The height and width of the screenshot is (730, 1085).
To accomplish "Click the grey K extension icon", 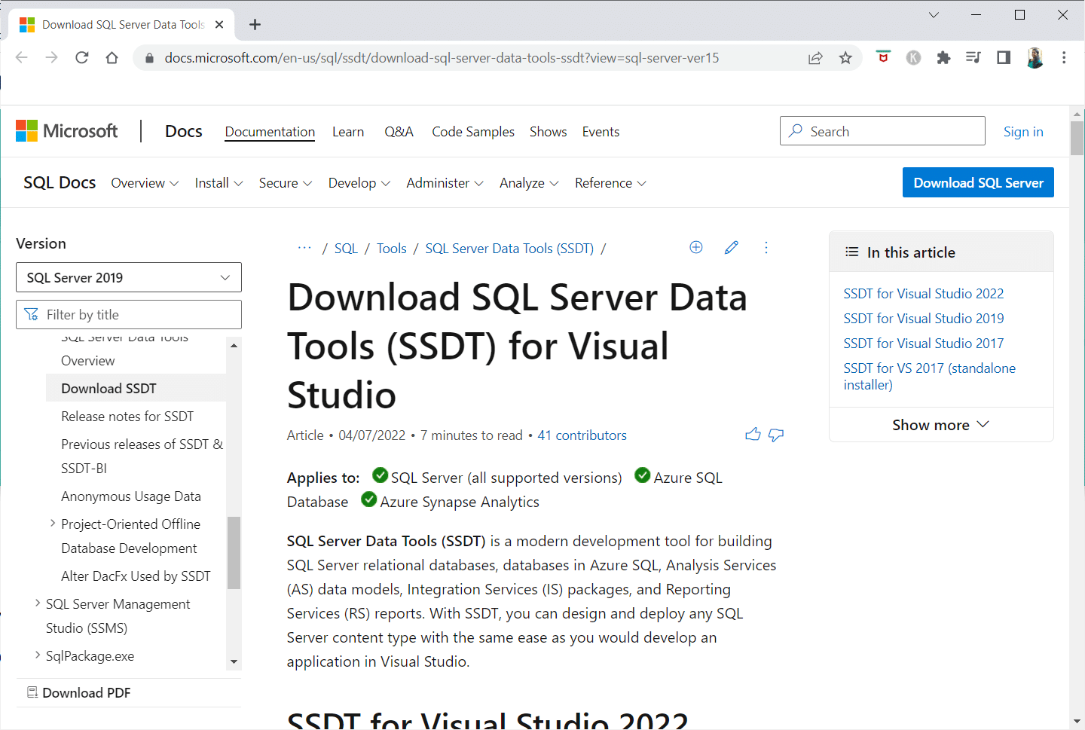I will 913,58.
